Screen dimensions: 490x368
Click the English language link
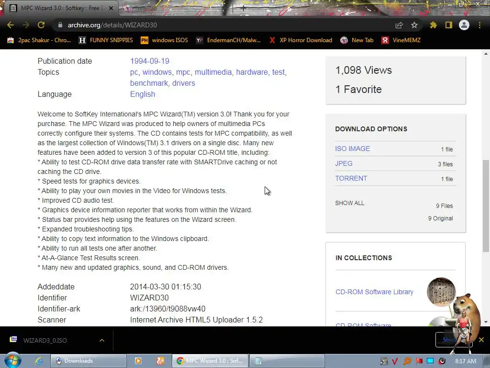click(x=143, y=94)
